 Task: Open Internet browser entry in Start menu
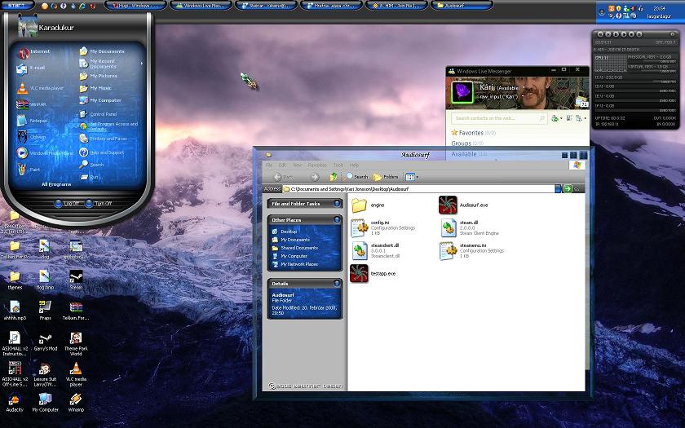tap(34, 52)
